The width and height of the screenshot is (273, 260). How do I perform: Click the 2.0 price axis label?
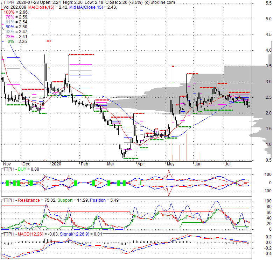(268, 113)
